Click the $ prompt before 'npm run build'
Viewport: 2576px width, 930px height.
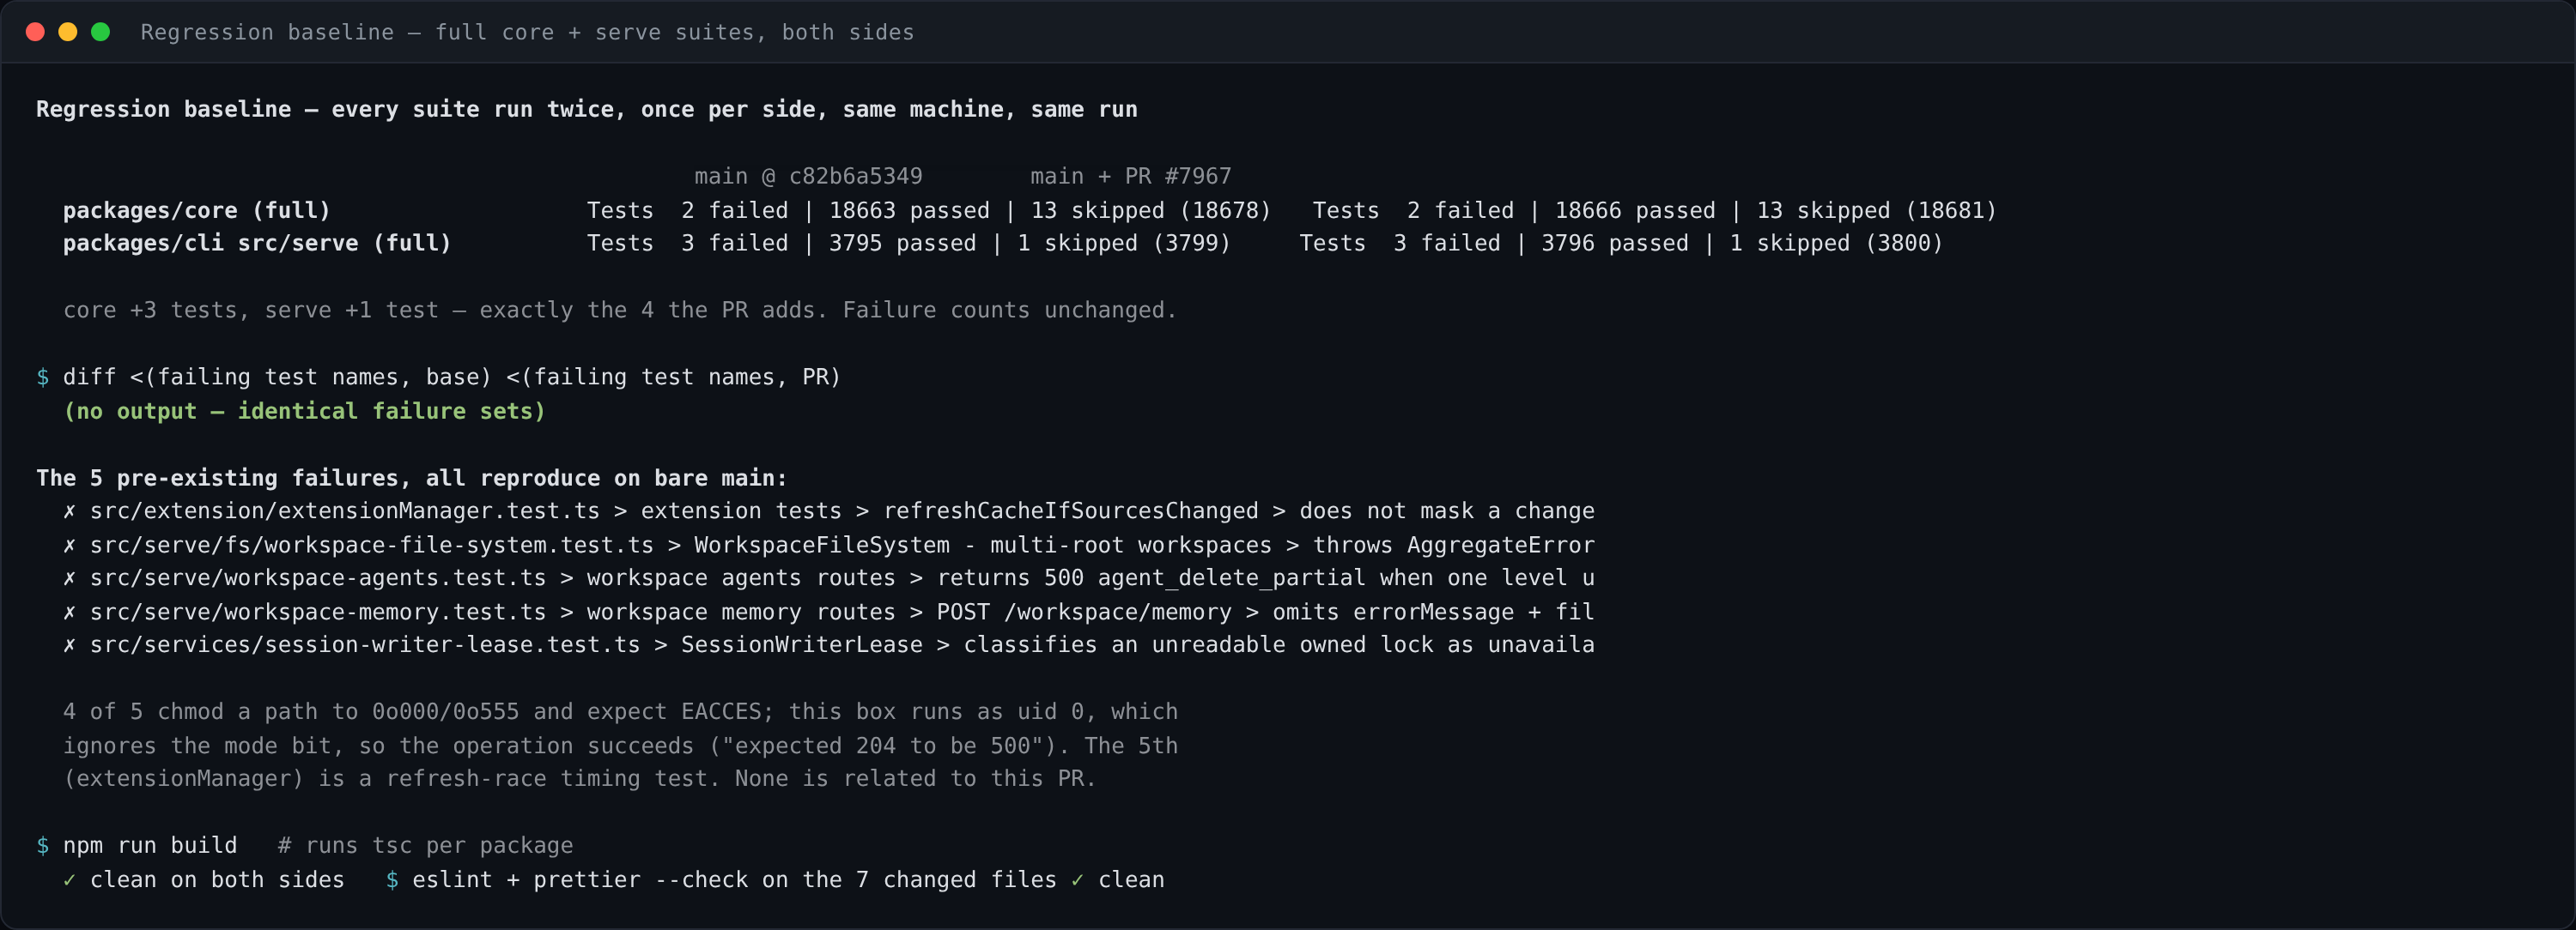coord(43,846)
